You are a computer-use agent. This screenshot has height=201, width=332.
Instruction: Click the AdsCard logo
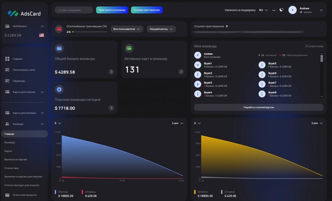(24, 13)
